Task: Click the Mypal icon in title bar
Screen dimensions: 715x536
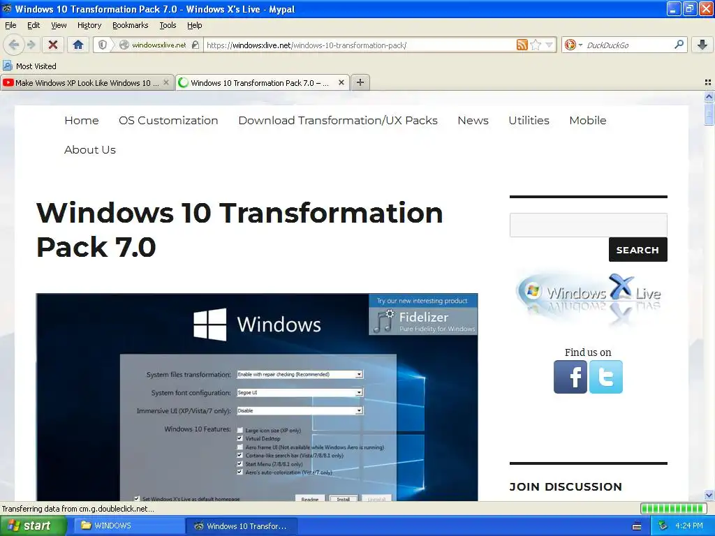Action: [7, 8]
